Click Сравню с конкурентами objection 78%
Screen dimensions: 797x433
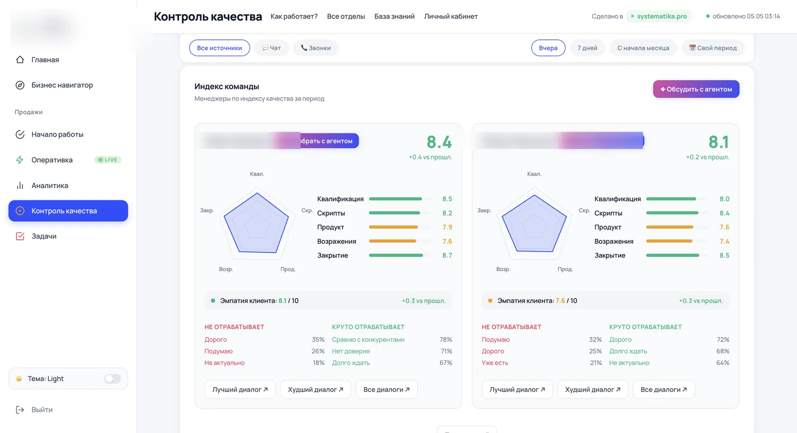[x=392, y=340]
